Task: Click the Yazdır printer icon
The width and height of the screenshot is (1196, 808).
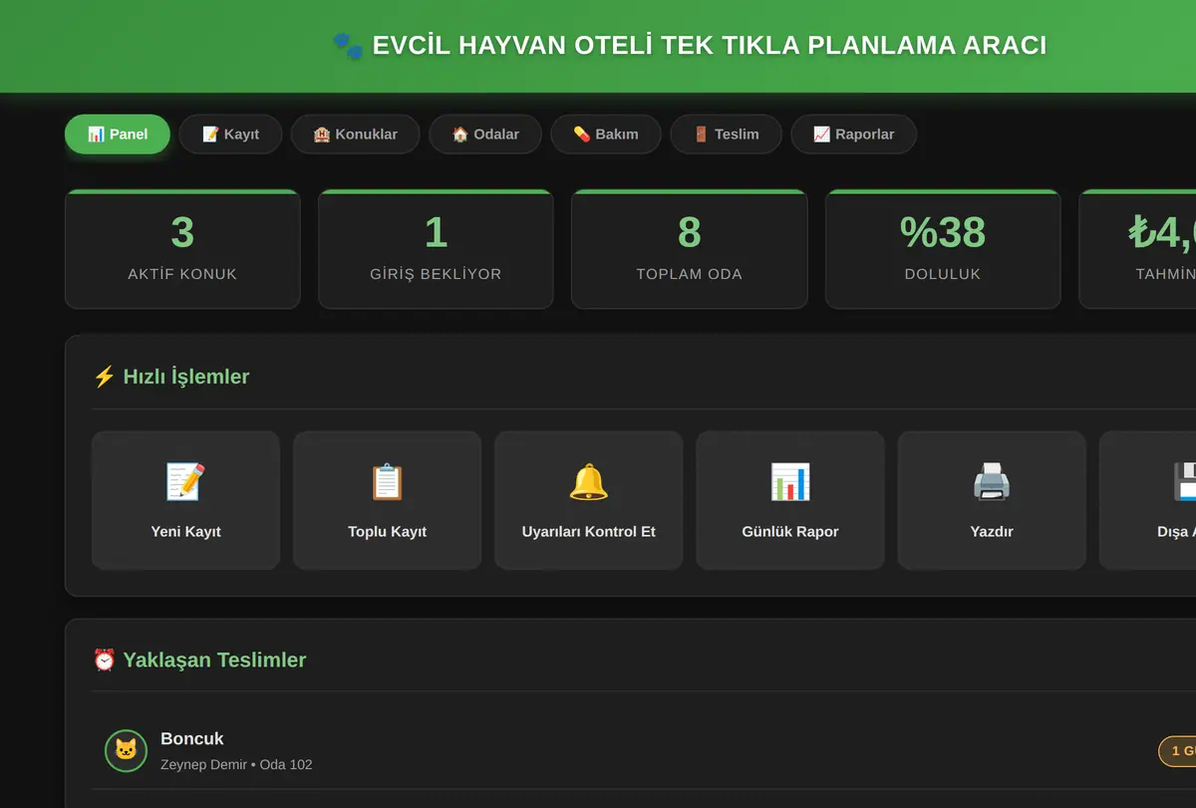Action: click(992, 482)
